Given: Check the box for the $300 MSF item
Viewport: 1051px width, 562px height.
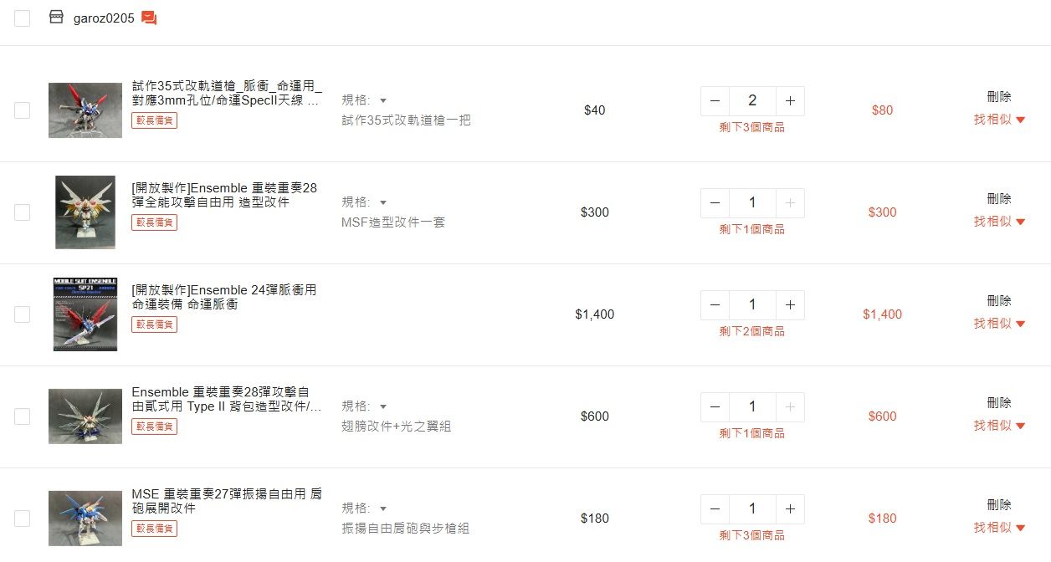Looking at the screenshot, I should point(23,212).
